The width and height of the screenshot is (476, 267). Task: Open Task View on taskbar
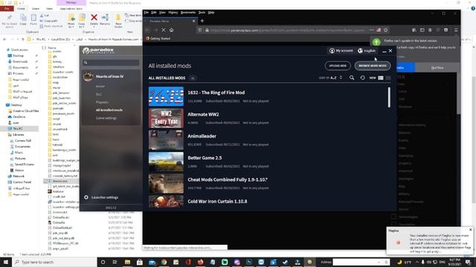tap(115, 262)
